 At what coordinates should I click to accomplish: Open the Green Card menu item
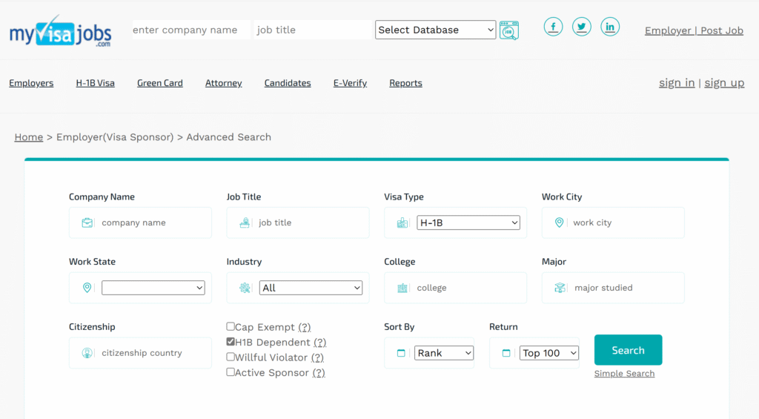tap(159, 83)
